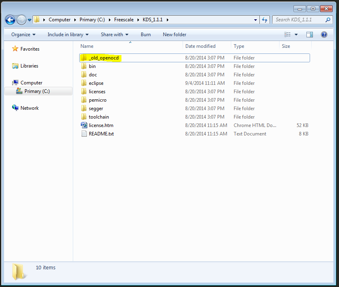Select KDS_1.1.1 in the address breadcrumb
339x287 pixels.
(x=152, y=20)
